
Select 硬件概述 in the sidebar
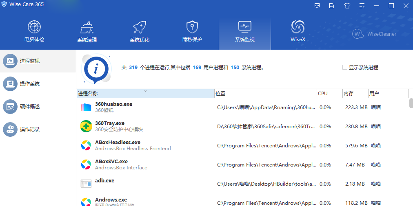(38, 107)
